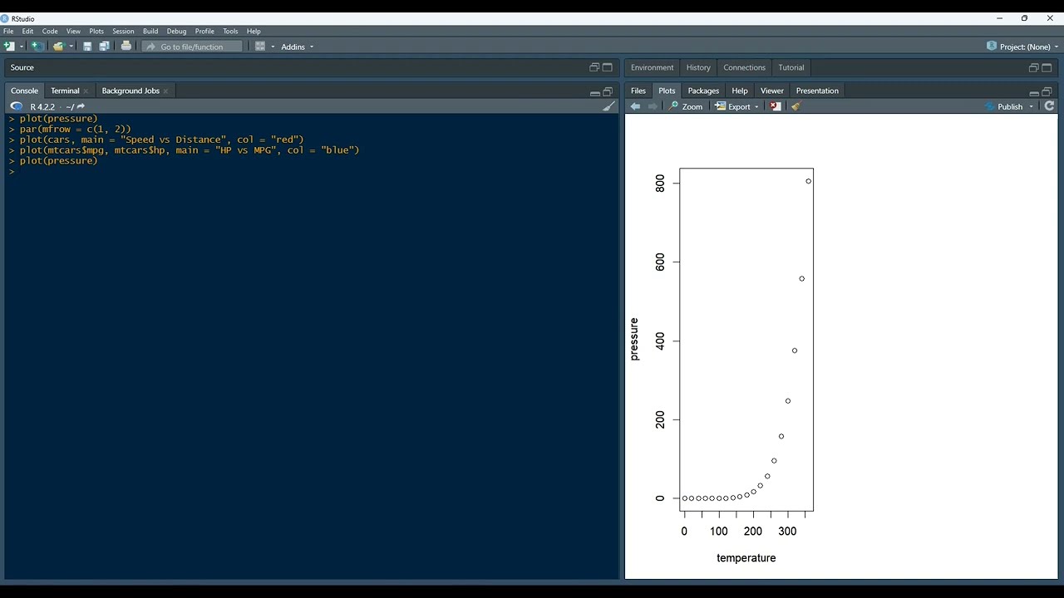Screen dimensions: 1064x598
Task: Click the Publish button
Action: [1003, 106]
